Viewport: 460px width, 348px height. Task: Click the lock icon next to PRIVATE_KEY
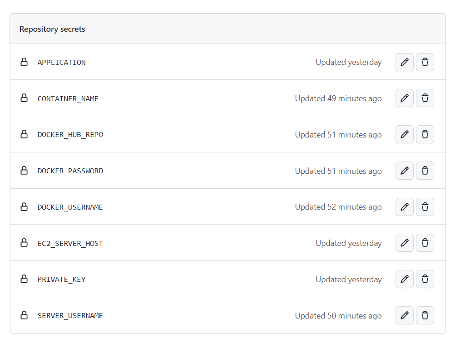[x=24, y=279]
